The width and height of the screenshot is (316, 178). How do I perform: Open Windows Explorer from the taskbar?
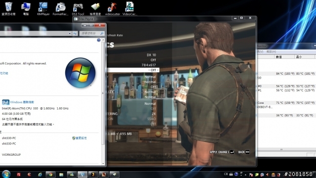61,175
